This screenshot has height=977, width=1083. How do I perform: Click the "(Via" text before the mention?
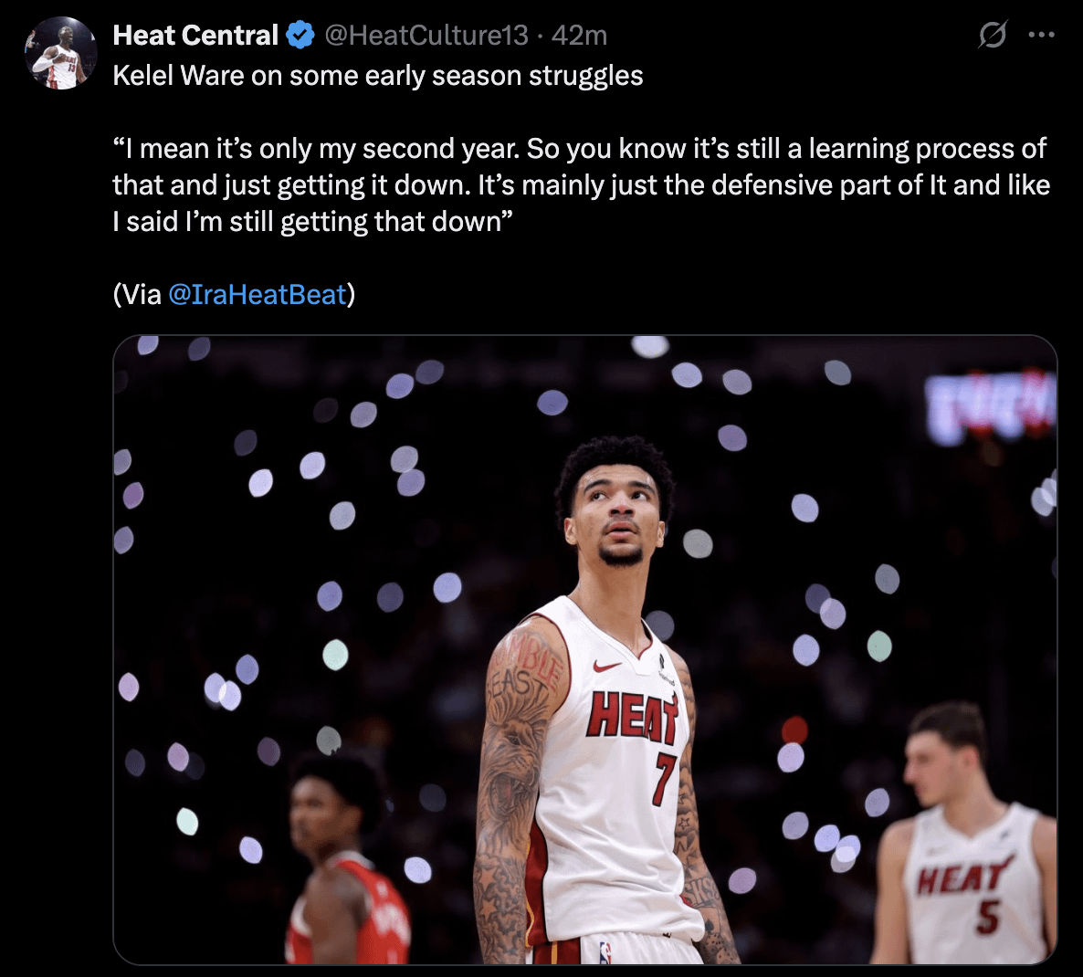[137, 294]
